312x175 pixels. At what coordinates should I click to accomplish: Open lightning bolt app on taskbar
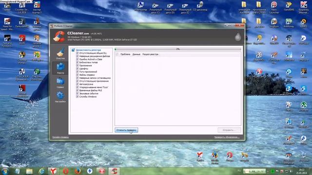click(x=90, y=171)
